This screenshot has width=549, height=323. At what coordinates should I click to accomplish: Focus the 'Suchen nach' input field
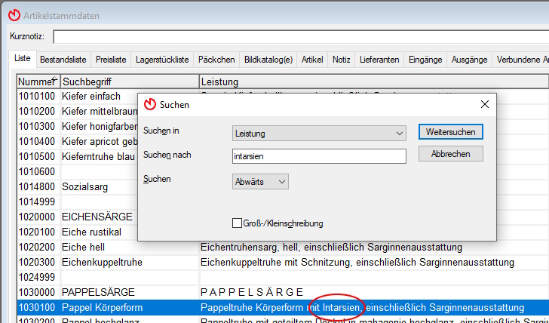tap(319, 156)
